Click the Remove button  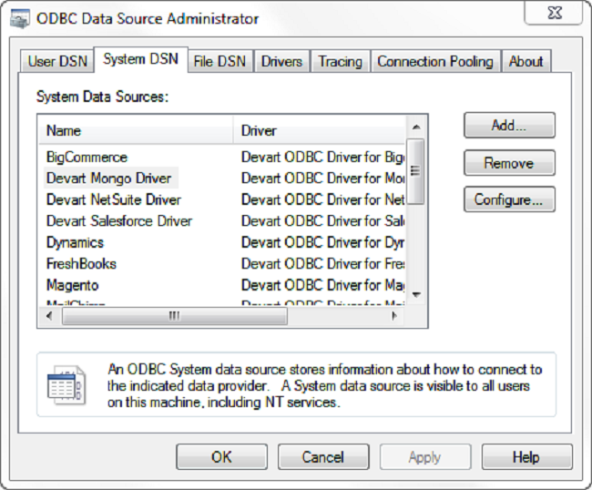click(x=509, y=163)
